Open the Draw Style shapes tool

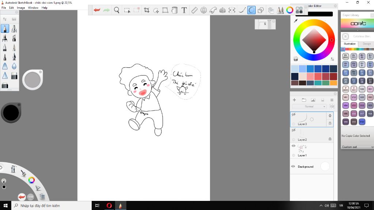261,10
